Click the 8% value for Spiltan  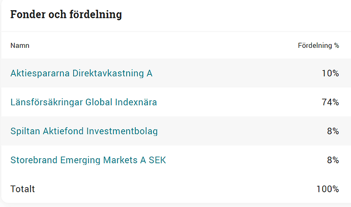(x=333, y=131)
